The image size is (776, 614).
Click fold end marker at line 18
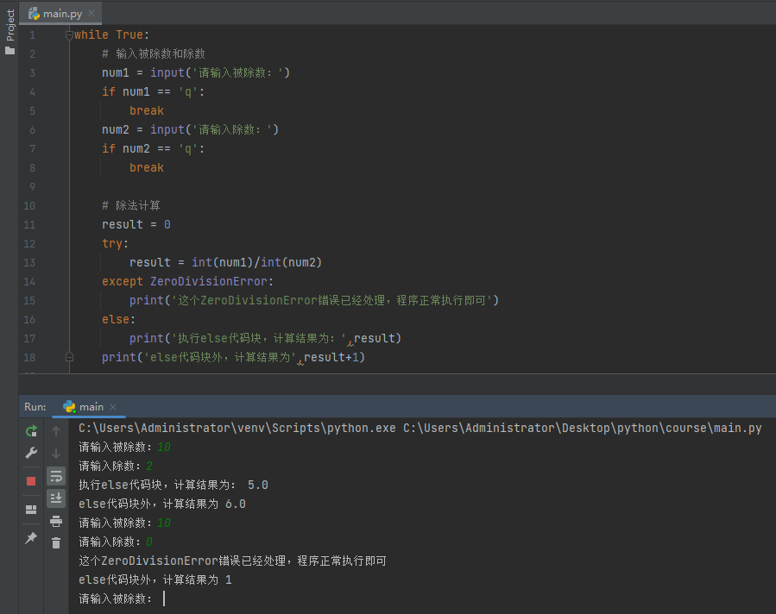coord(69,357)
